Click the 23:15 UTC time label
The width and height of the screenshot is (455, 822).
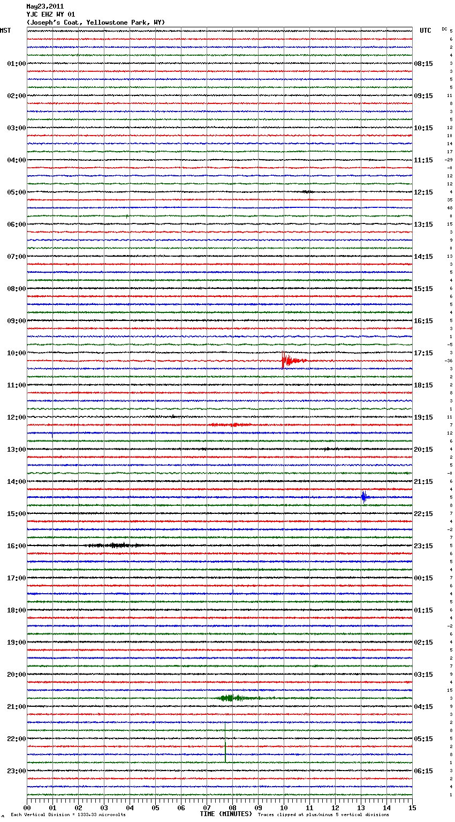coord(423,546)
